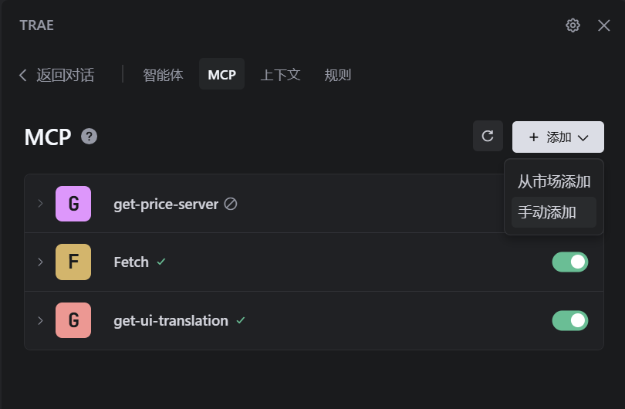Click the MCP help question mark icon
This screenshot has height=409, width=625.
(90, 137)
